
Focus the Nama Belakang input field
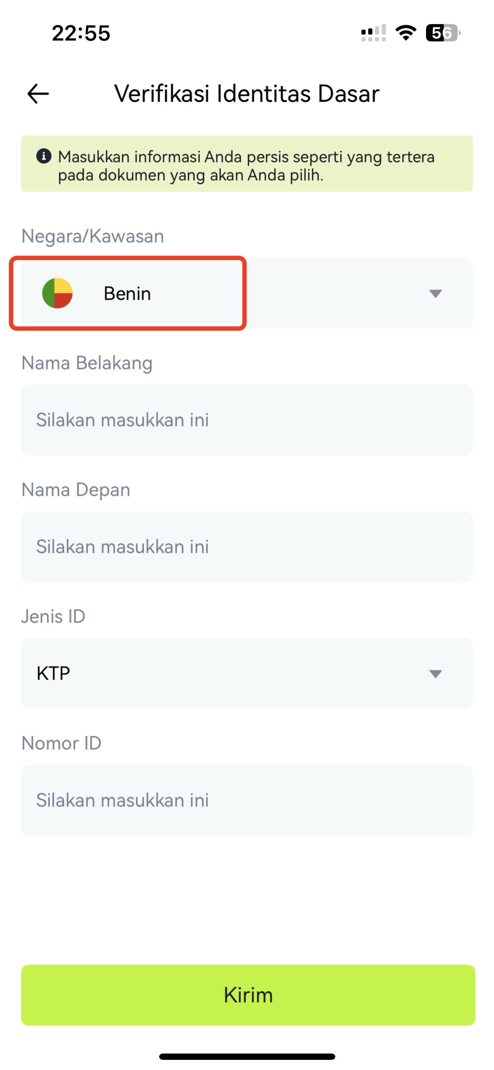(x=247, y=420)
